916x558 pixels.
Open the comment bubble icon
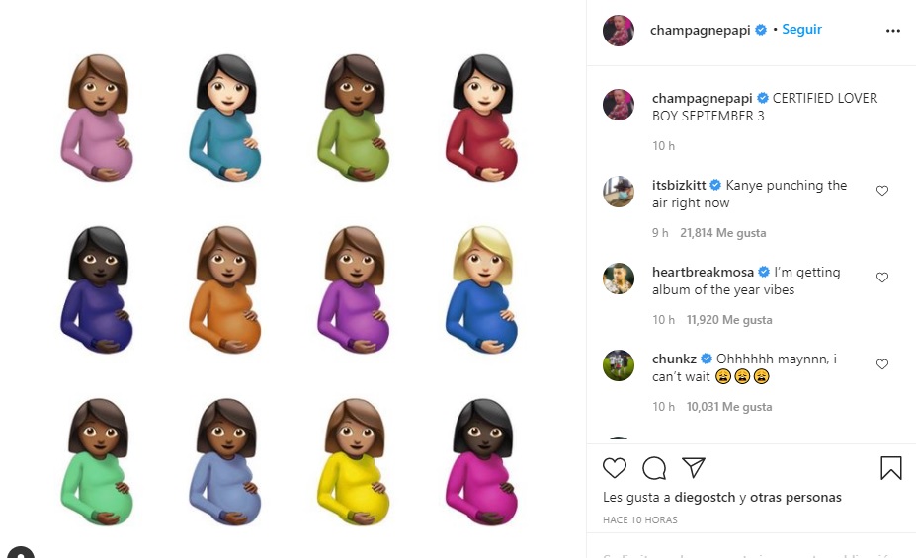[654, 468]
